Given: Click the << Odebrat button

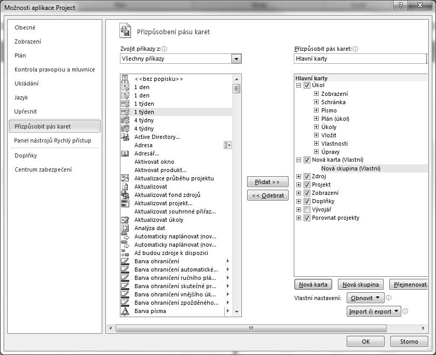Looking at the screenshot, I should [267, 195].
